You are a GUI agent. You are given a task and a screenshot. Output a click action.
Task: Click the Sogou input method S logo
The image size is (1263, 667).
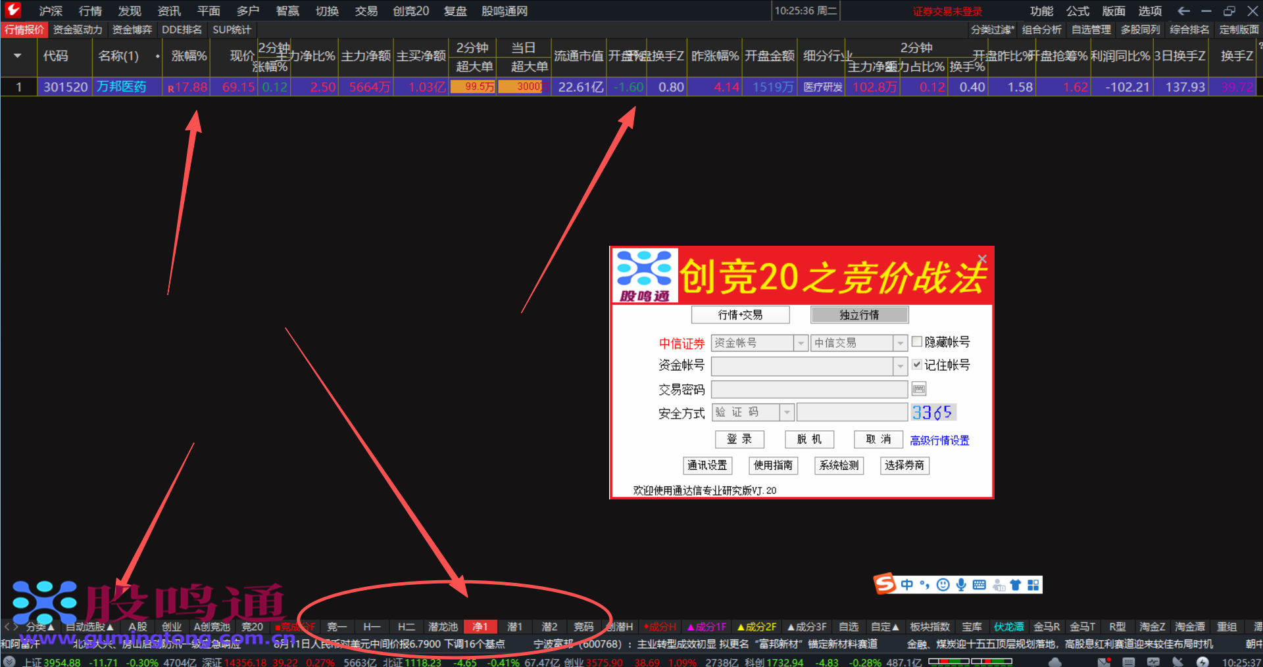(885, 584)
